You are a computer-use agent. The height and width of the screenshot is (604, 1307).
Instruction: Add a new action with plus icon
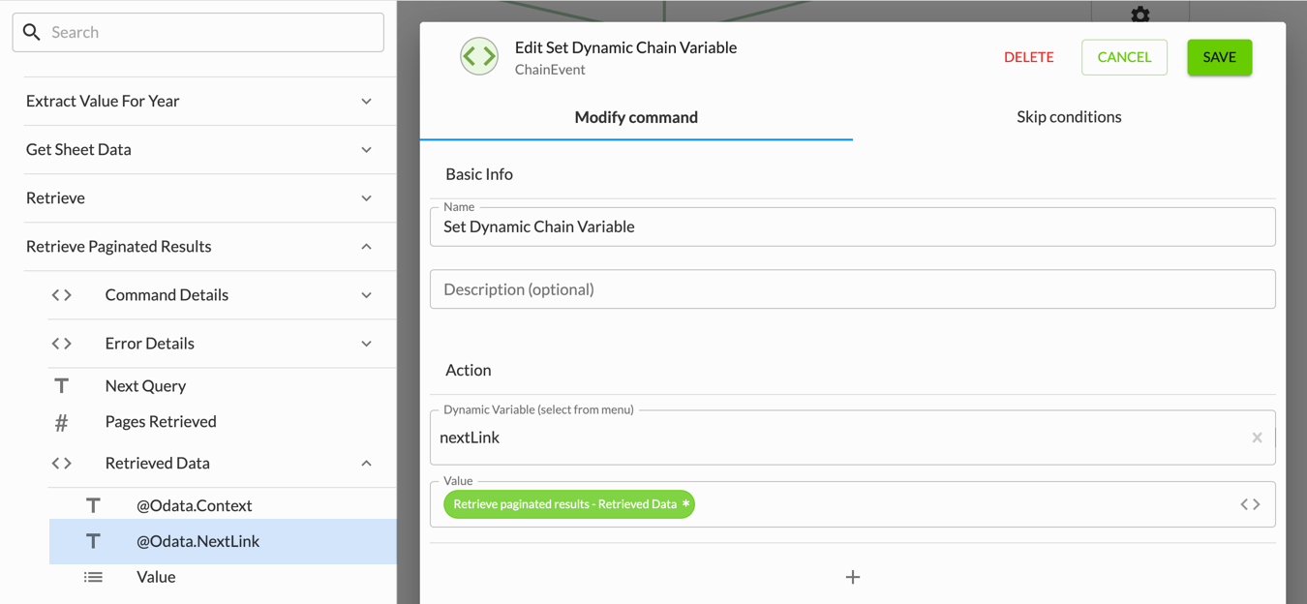coord(853,577)
